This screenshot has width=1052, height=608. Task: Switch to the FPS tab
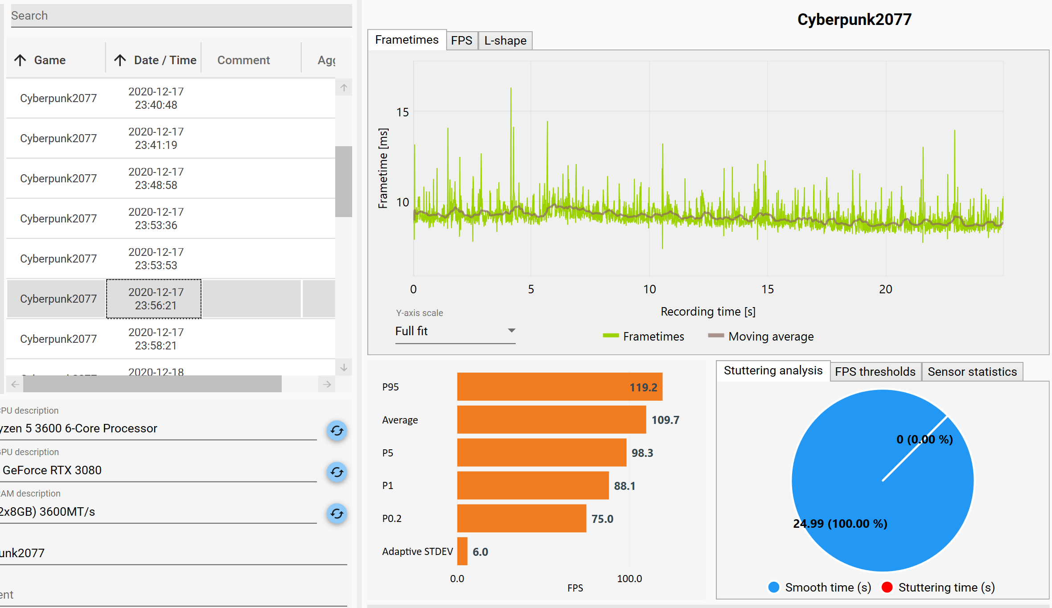coord(461,41)
